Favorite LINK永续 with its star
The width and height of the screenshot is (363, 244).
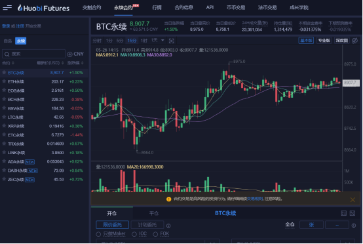pos(4,152)
